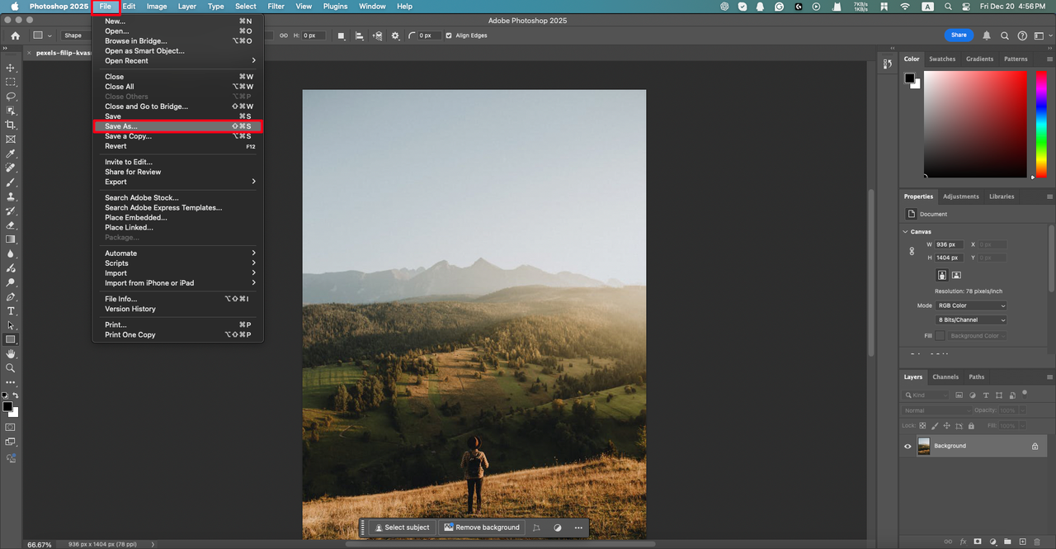Open path options gear icon
The width and height of the screenshot is (1056, 549).
click(x=395, y=35)
